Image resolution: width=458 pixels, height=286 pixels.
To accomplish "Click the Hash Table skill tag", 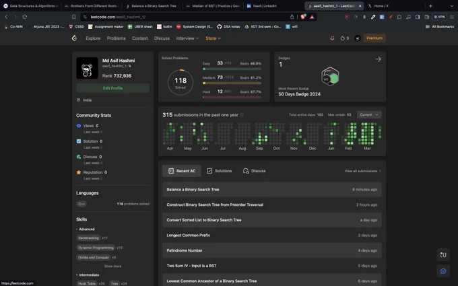I will pos(87,283).
